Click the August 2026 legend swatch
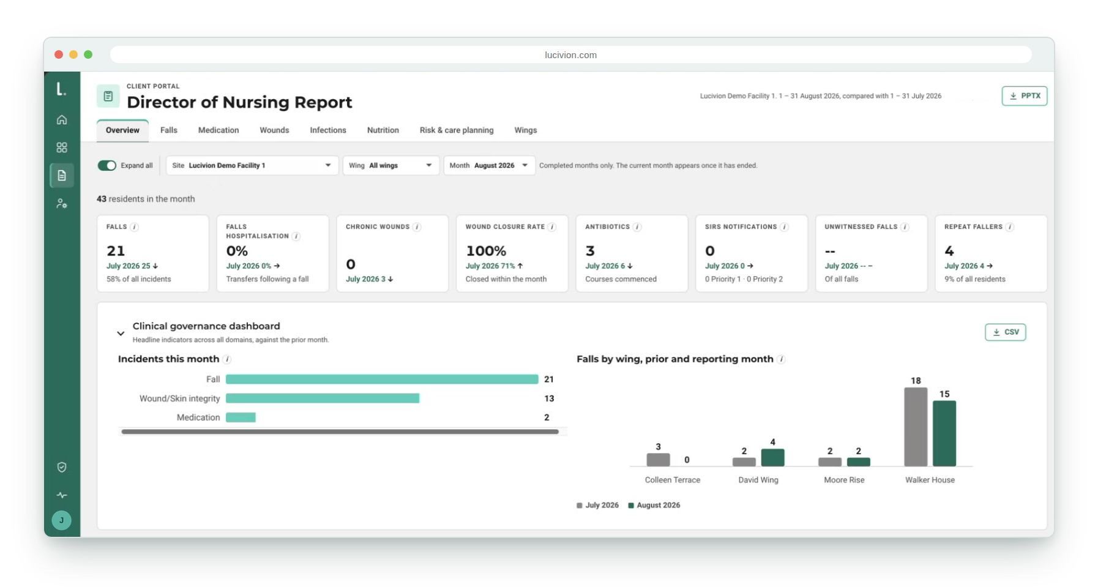The image size is (1098, 587). pos(631,506)
